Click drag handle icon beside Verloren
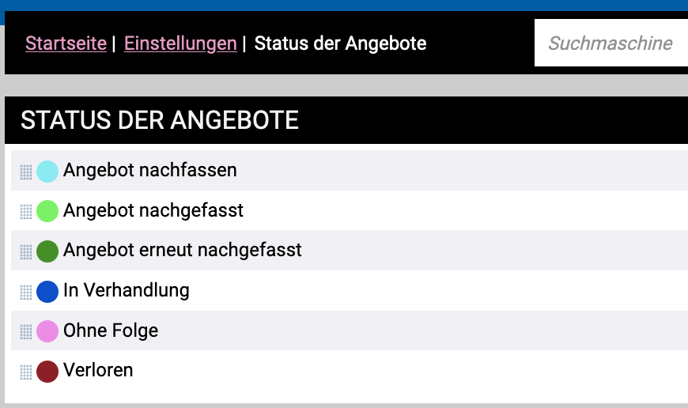Viewport: 688px width, 408px height. point(25,372)
